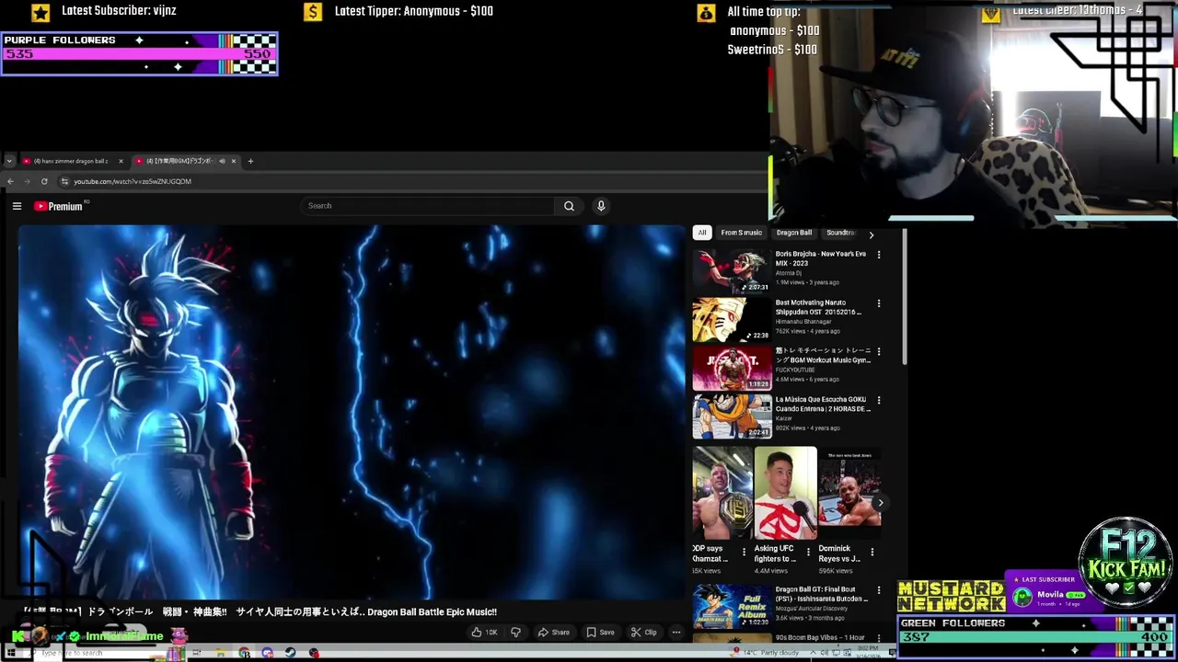The width and height of the screenshot is (1178, 662).
Task: Open the Best Motivating Naruto Shippuden OST thumbnail
Action: click(x=732, y=320)
